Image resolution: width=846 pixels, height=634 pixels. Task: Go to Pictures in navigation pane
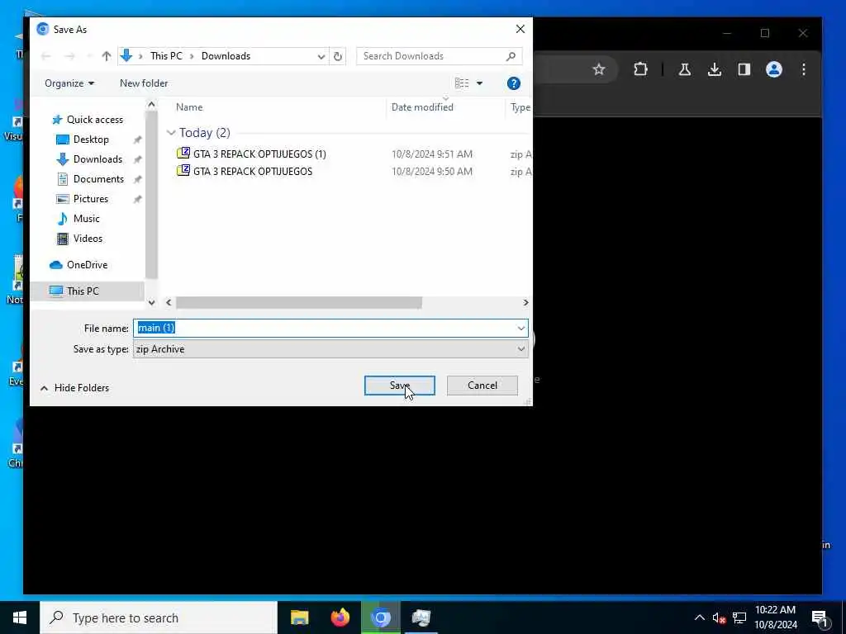point(91,198)
